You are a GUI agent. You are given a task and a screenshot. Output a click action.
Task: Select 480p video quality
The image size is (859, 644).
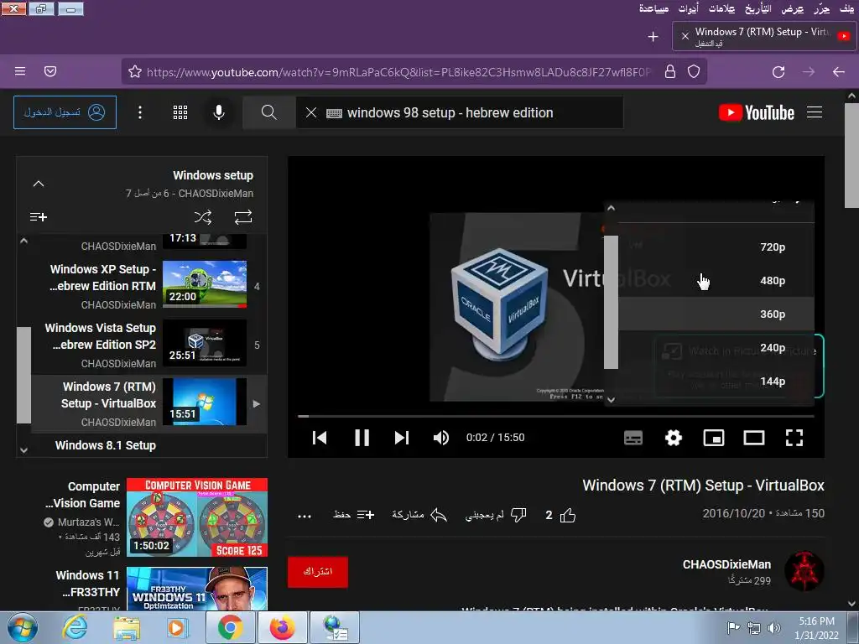click(x=716, y=280)
